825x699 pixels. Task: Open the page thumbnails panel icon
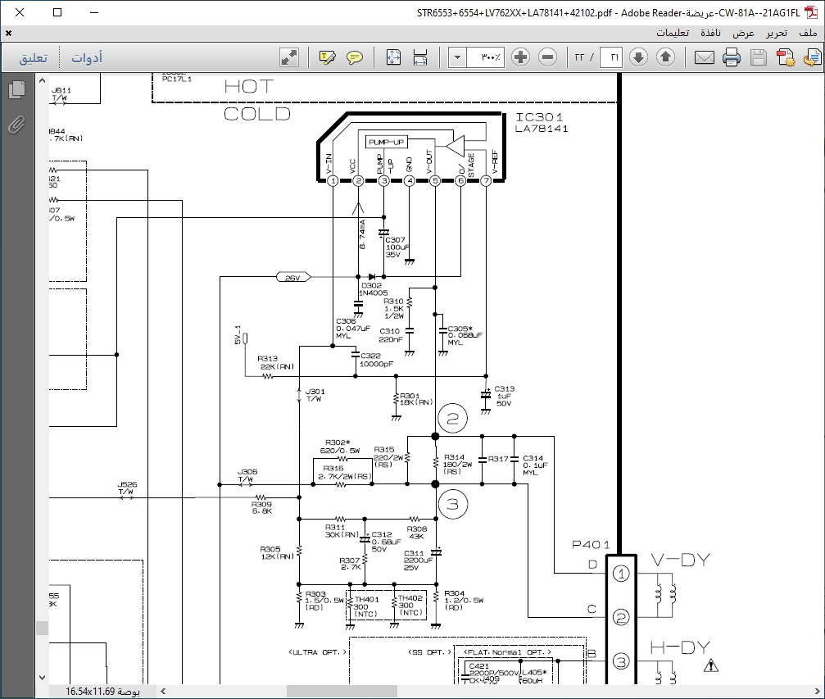pyautogui.click(x=17, y=89)
